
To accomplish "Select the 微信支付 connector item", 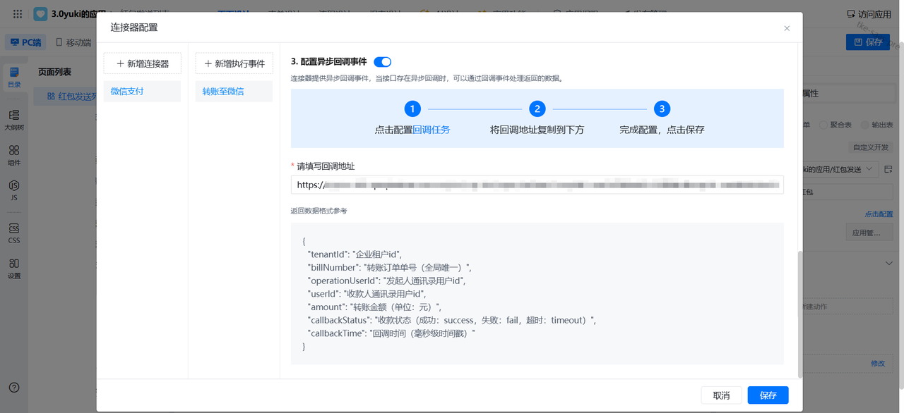I will click(x=142, y=91).
